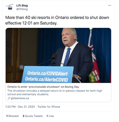119x122 pixels.
Task: Click the card description about delayed classes
Action: pyautogui.click(x=55, y=92)
